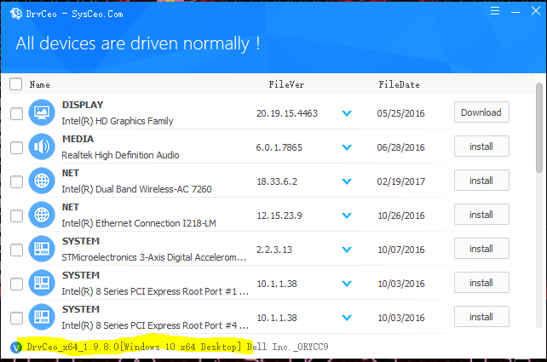547x362 pixels.
Task: Click the vertical scrollbar thumb of driver list
Action: click(539, 127)
